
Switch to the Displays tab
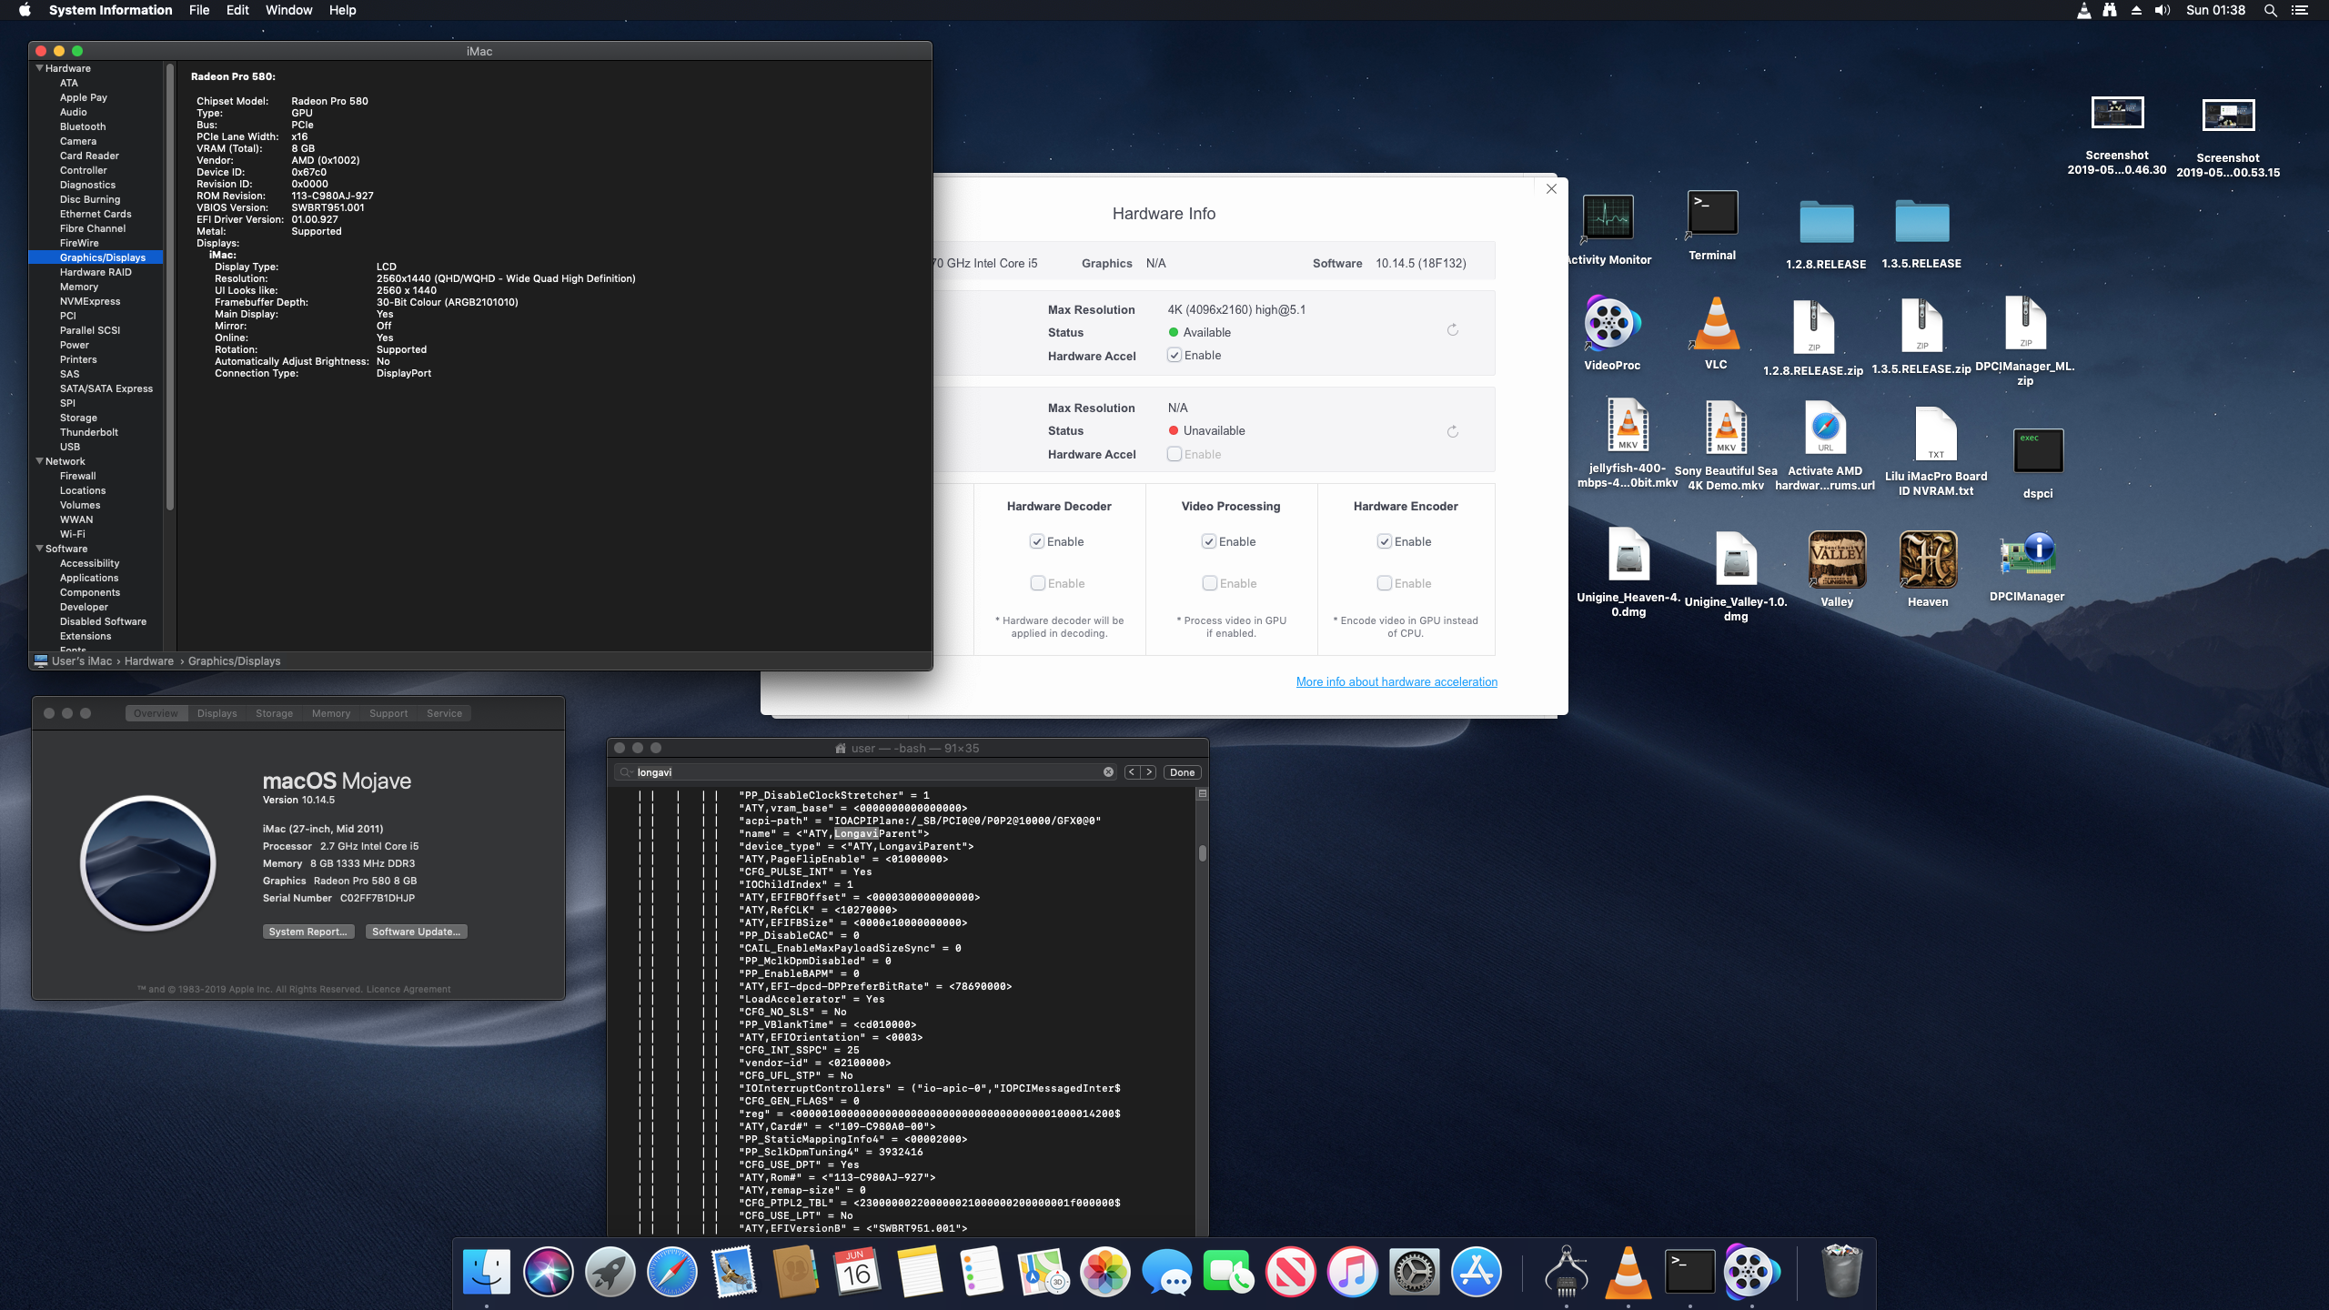point(217,713)
